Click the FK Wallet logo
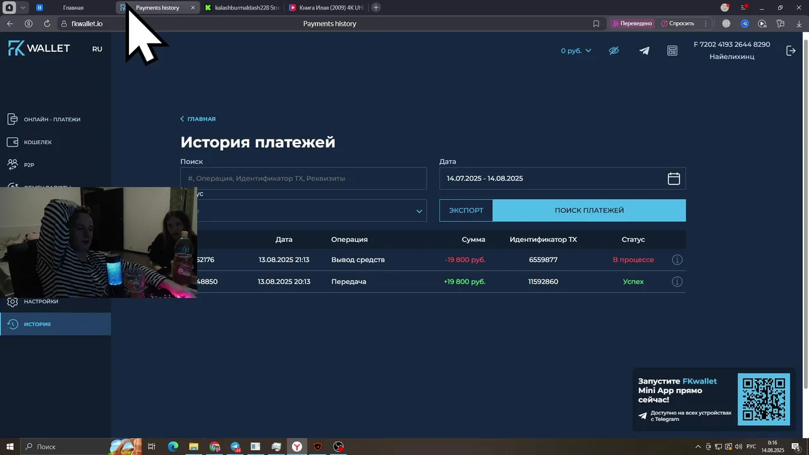Viewport: 809px width, 455px height. pyautogui.click(x=39, y=49)
